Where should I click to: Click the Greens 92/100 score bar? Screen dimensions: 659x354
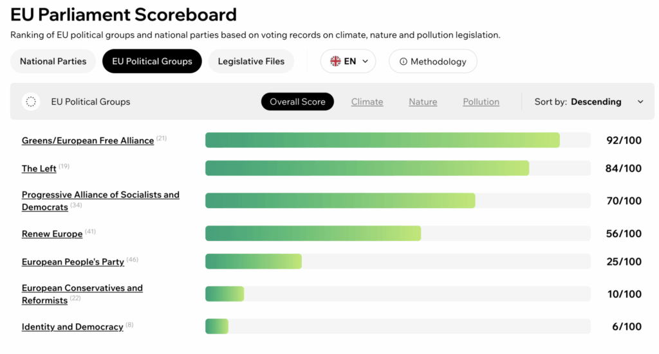(x=382, y=140)
